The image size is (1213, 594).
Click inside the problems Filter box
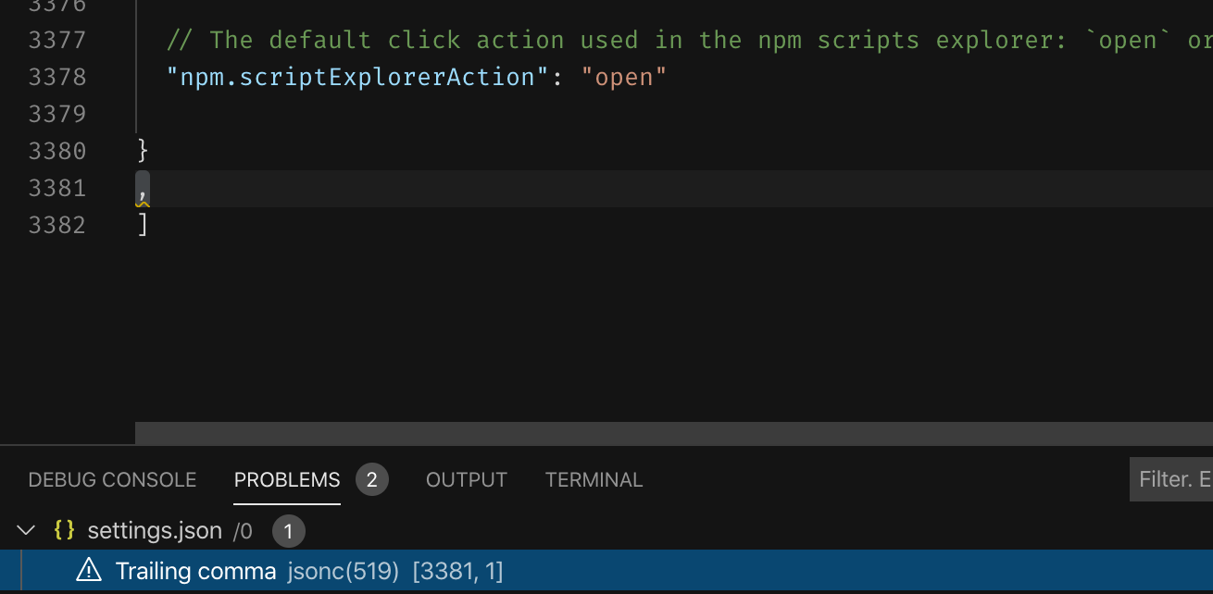click(1174, 479)
